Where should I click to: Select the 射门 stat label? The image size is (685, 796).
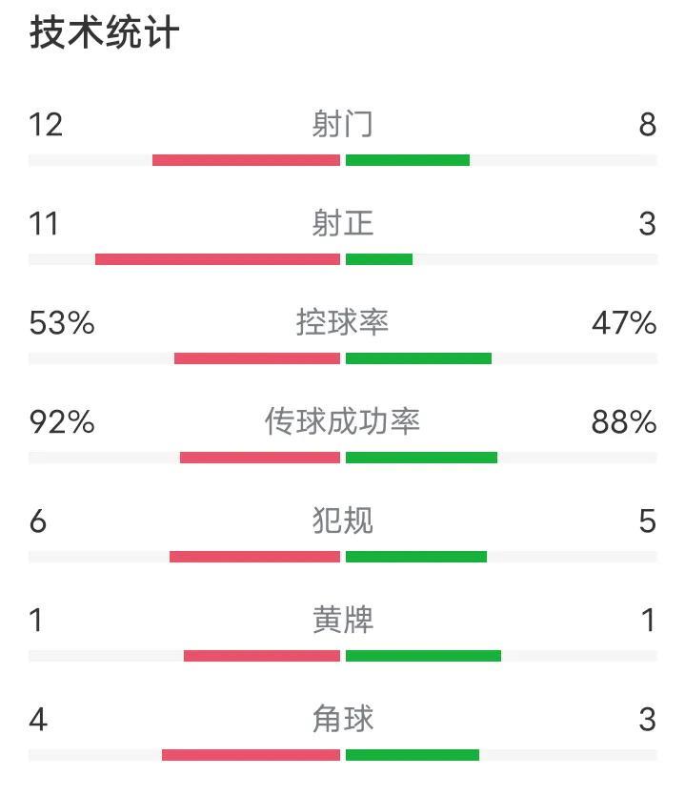point(343,124)
